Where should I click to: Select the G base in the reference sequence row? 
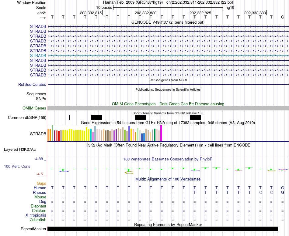[282, 17]
